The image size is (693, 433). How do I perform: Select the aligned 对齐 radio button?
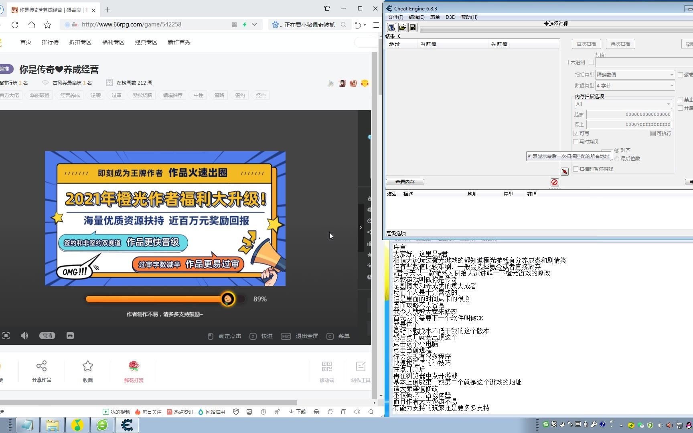tap(617, 150)
